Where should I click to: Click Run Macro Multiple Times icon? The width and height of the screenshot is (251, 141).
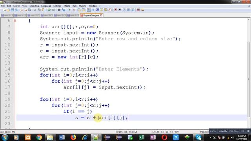pyautogui.click(x=128, y=10)
